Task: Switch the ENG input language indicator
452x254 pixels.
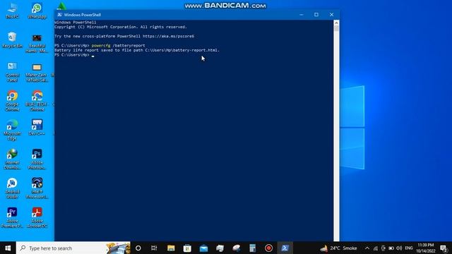Action: coord(409,248)
